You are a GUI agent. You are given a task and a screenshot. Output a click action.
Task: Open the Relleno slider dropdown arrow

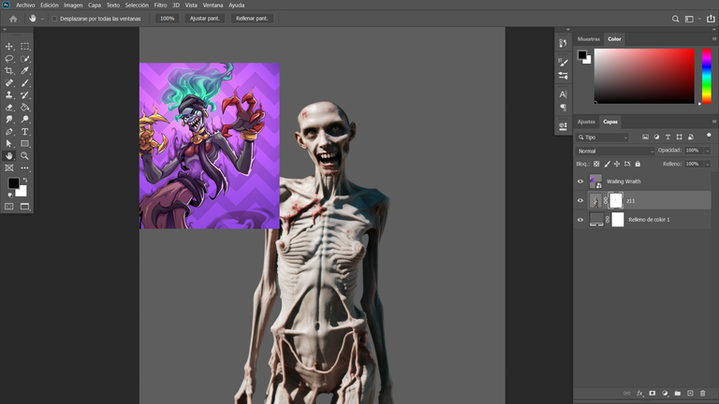(x=707, y=164)
